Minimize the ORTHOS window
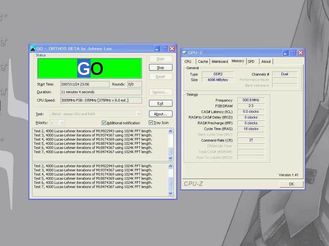This screenshot has height=246, width=329. tap(157, 49)
